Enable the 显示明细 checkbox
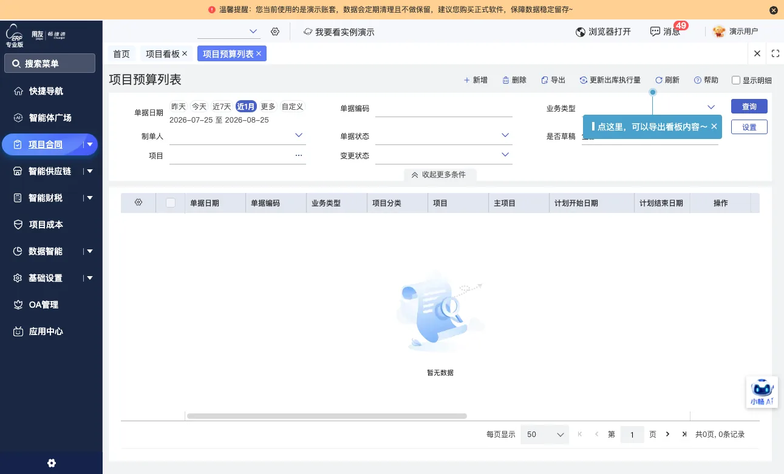This screenshot has height=474, width=784. pyautogui.click(x=736, y=80)
